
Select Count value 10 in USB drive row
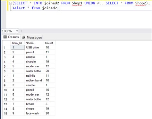[49, 47]
